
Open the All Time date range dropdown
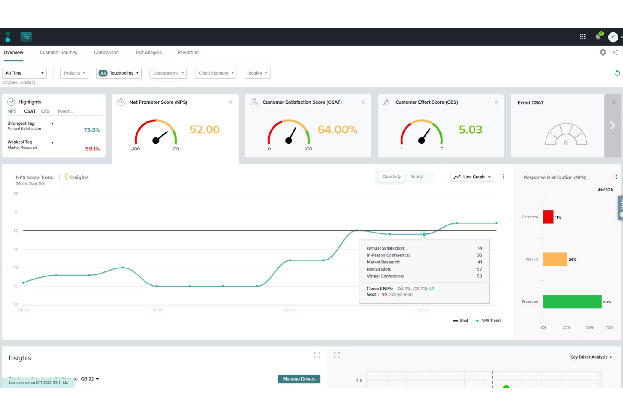[24, 73]
